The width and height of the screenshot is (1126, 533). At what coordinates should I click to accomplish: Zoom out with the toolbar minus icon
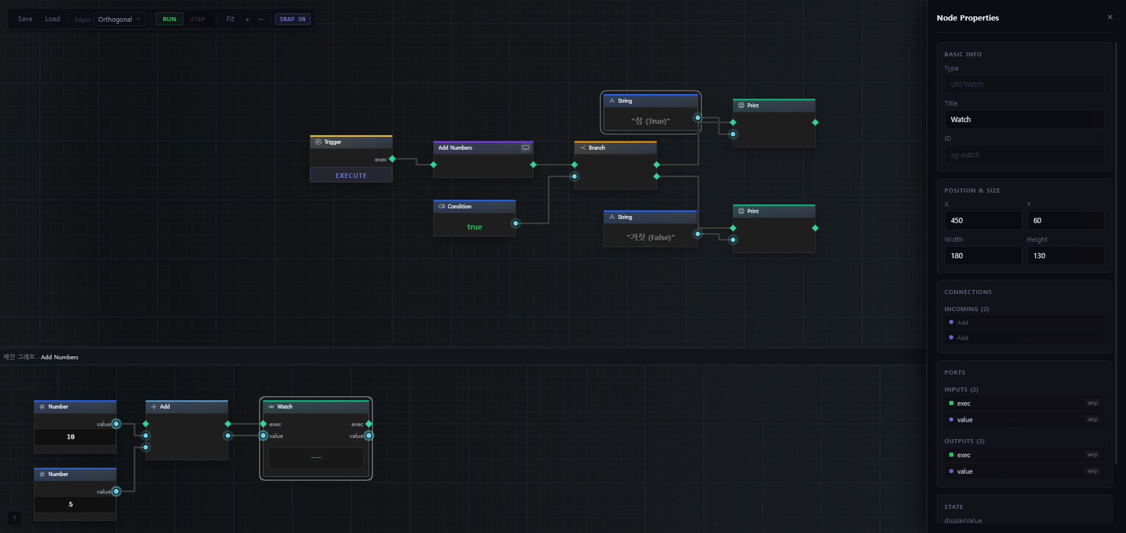click(261, 19)
